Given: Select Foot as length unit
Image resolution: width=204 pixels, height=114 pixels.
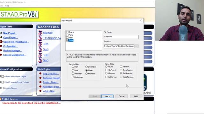Looking at the screenshot, I should 73,70.
